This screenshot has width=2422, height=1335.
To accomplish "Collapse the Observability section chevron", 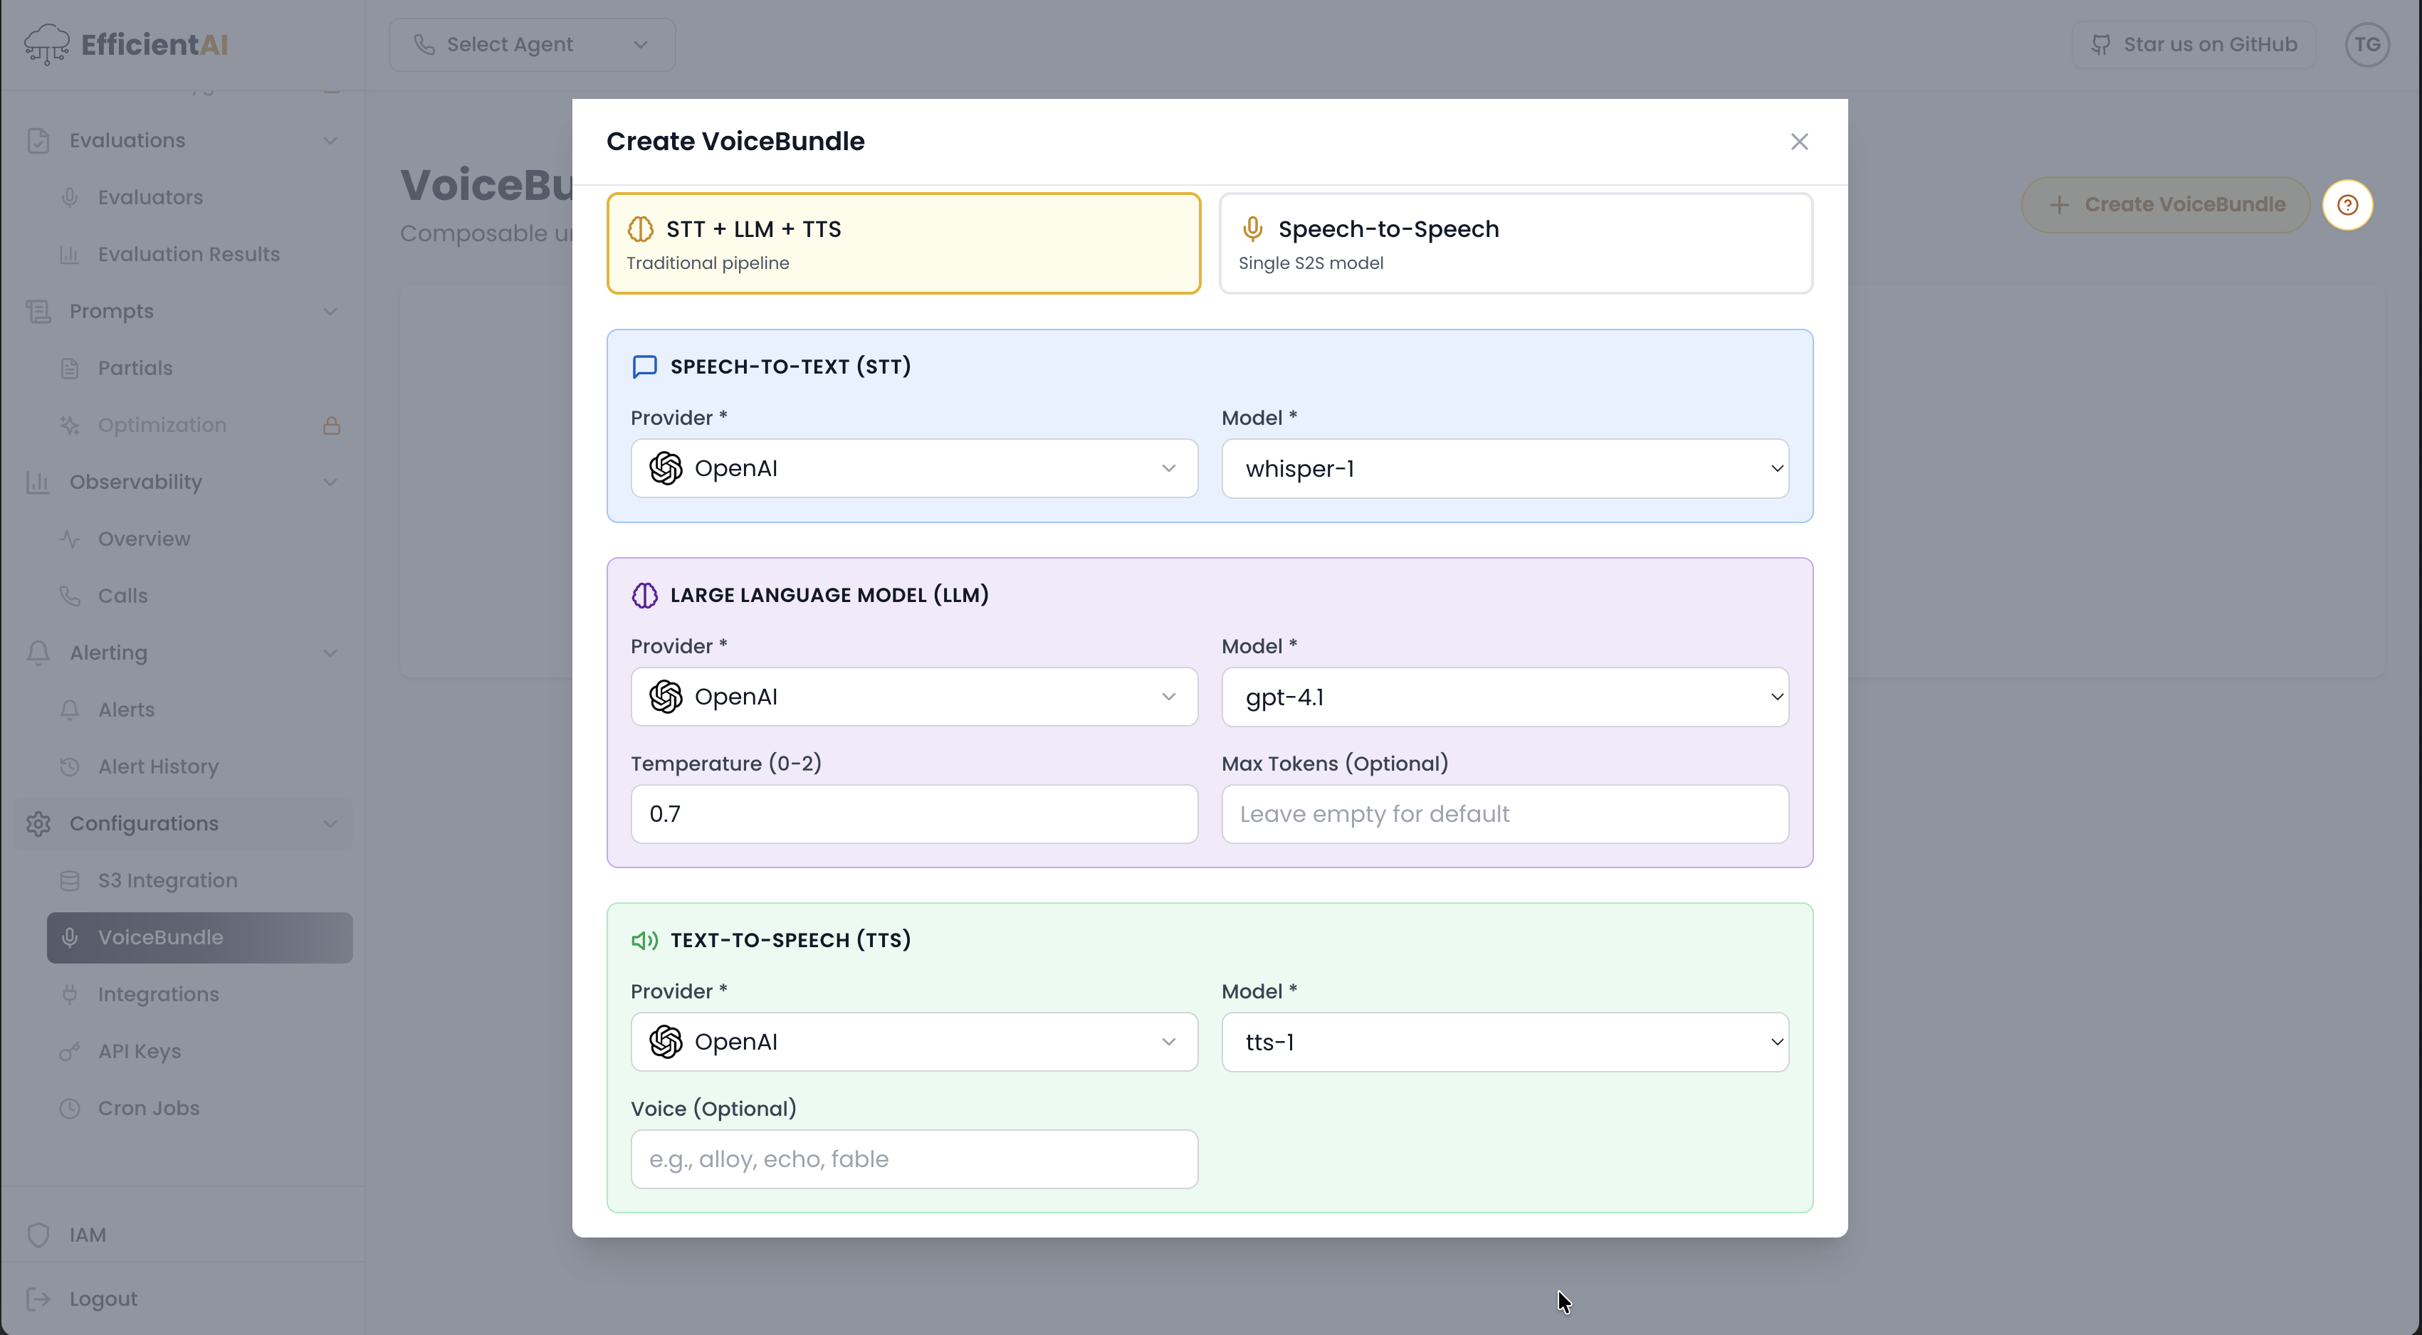I will (x=330, y=482).
